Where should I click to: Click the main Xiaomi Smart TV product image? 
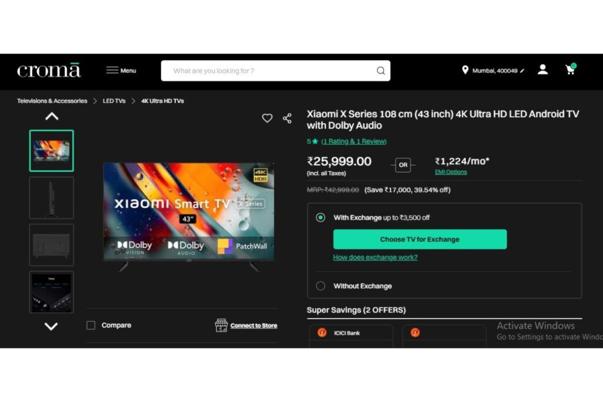click(x=189, y=217)
